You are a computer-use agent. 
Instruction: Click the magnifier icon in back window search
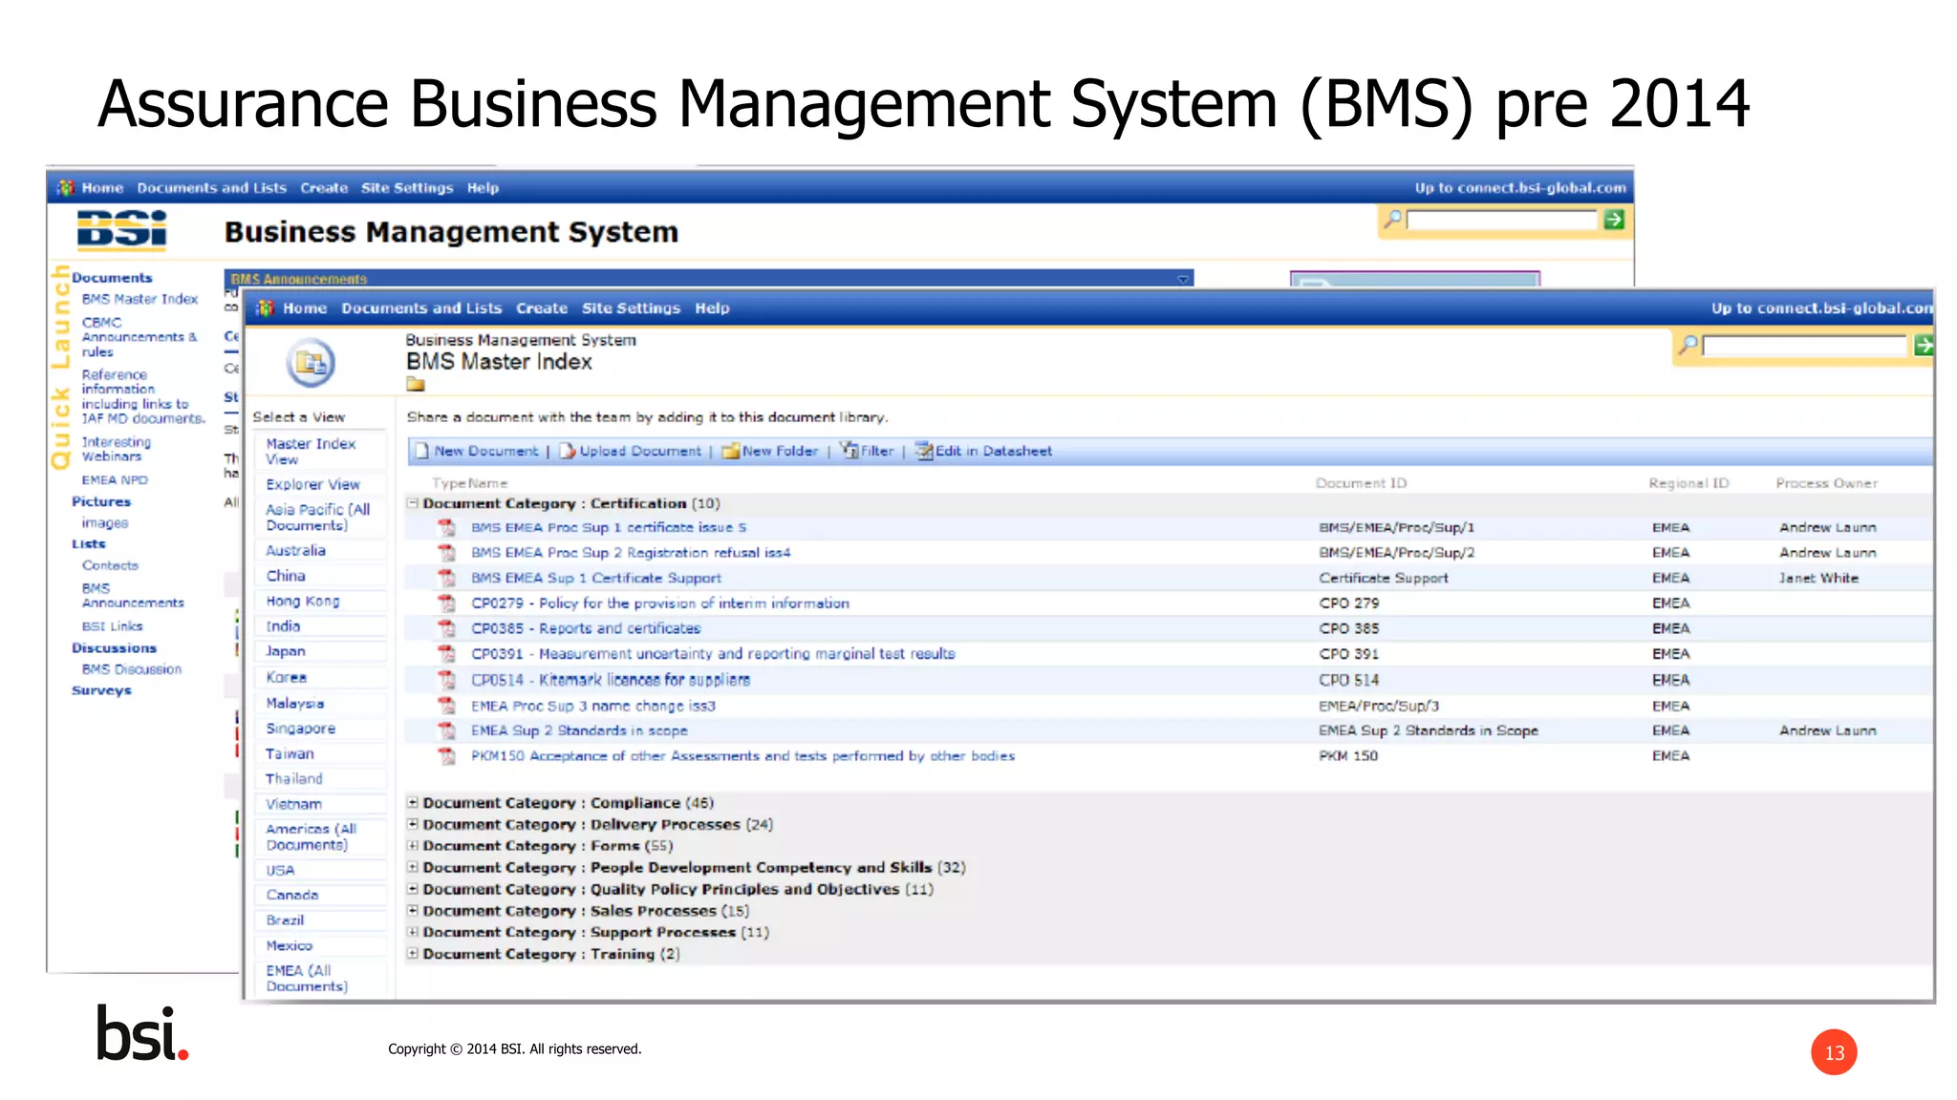tap(1393, 220)
